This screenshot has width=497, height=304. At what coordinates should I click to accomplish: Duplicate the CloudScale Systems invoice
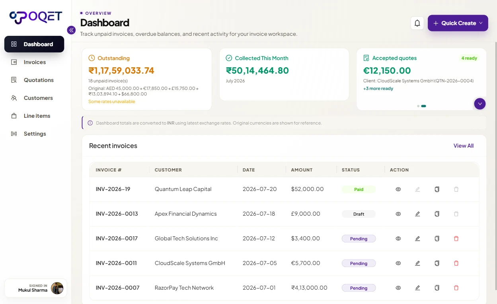click(437, 263)
